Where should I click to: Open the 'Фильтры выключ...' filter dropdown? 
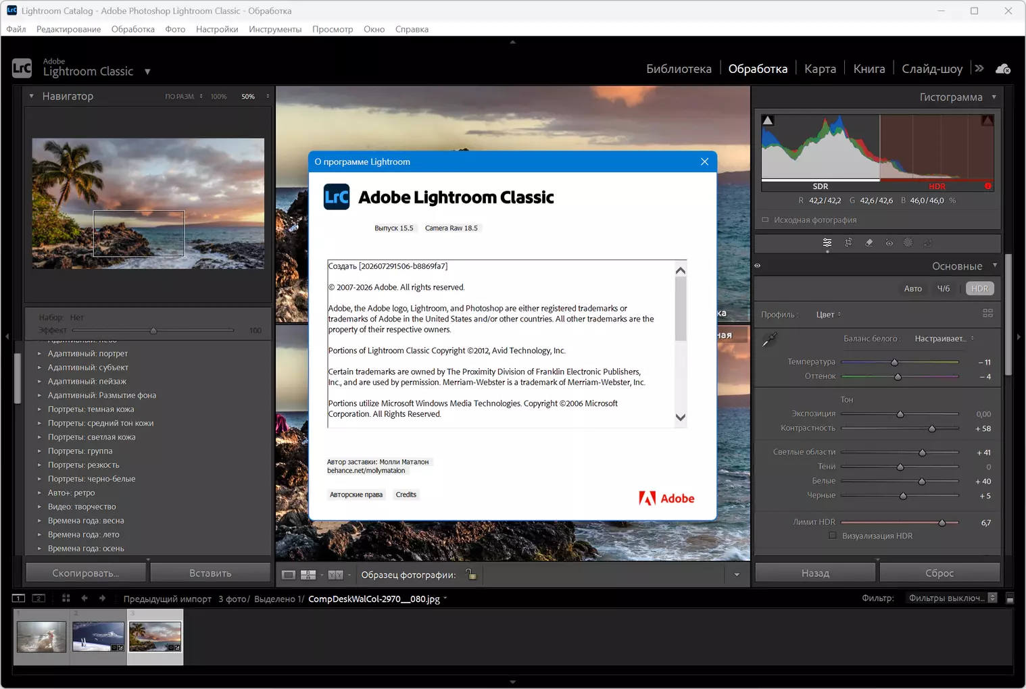(x=952, y=598)
